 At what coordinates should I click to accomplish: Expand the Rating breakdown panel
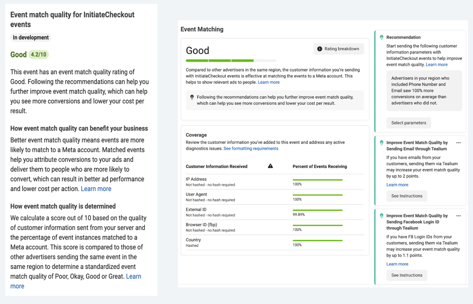click(338, 49)
